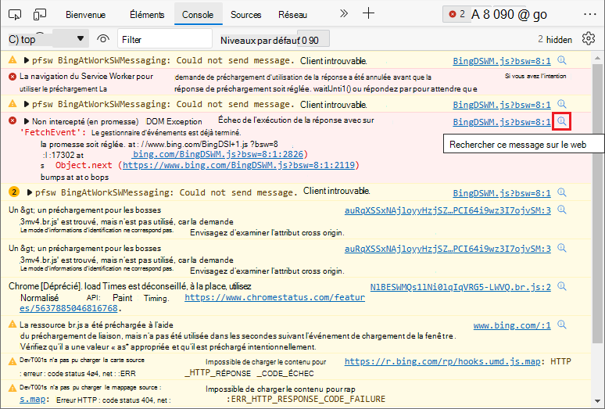
Task: Select the Console tab
Action: 198,15
